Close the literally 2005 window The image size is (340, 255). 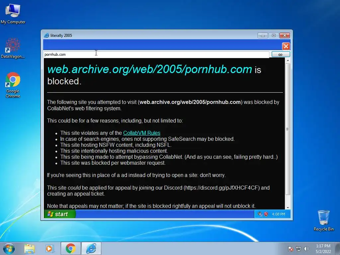(x=285, y=35)
